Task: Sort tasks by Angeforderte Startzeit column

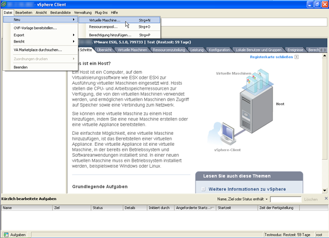Action: [195, 207]
